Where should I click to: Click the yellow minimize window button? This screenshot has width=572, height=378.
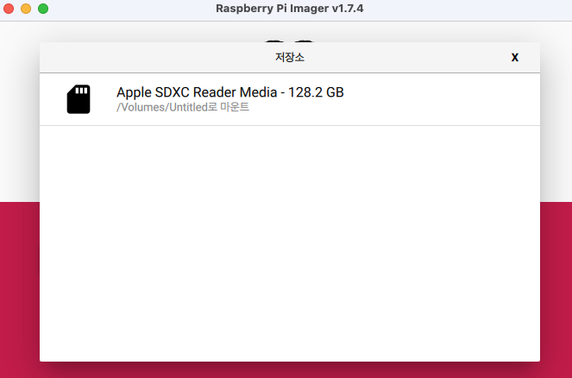(x=26, y=9)
